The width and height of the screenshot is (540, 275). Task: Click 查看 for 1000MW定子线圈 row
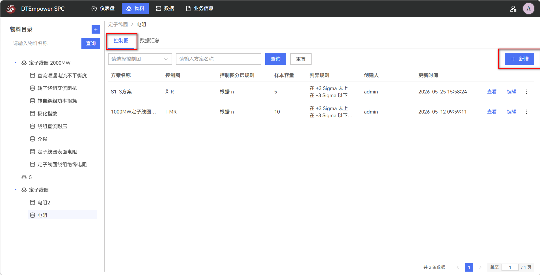[x=492, y=112]
